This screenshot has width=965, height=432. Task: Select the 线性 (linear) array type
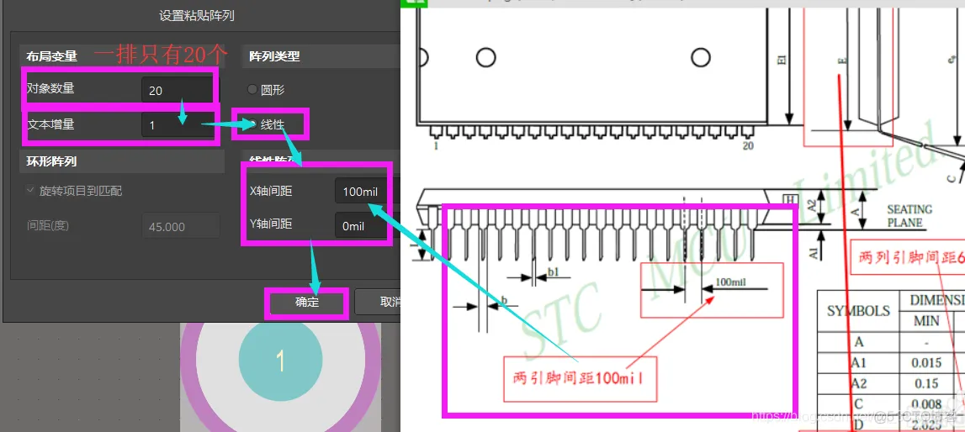[252, 124]
